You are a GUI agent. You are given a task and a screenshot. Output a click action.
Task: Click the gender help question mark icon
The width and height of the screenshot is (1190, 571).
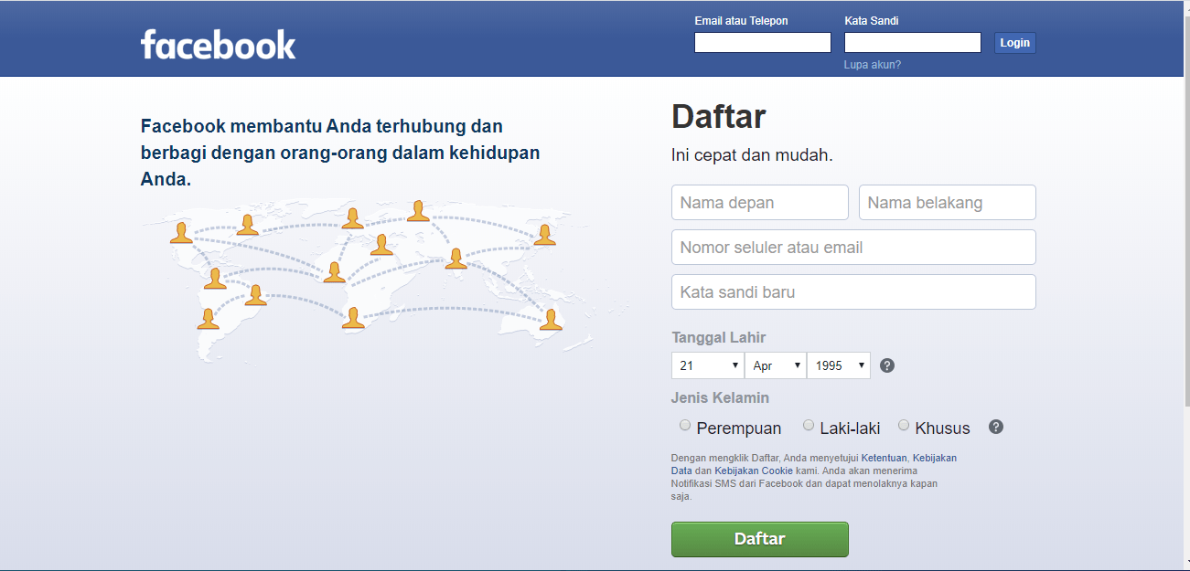tap(996, 427)
